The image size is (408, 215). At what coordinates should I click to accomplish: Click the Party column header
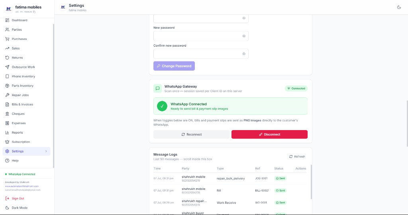[186, 168]
